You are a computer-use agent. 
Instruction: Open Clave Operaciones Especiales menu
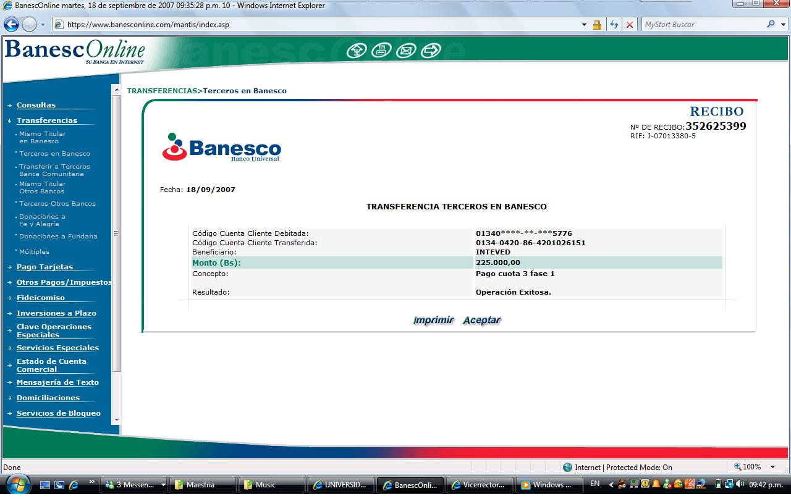coord(54,330)
